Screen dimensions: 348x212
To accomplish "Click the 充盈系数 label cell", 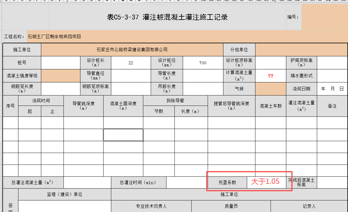I will [x=227, y=183].
